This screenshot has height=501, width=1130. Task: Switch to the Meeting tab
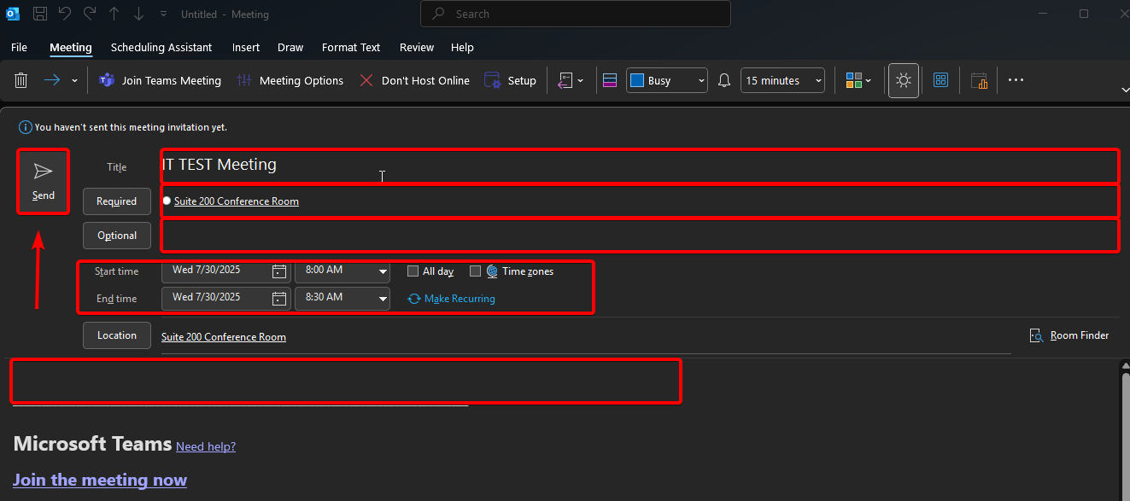click(71, 47)
